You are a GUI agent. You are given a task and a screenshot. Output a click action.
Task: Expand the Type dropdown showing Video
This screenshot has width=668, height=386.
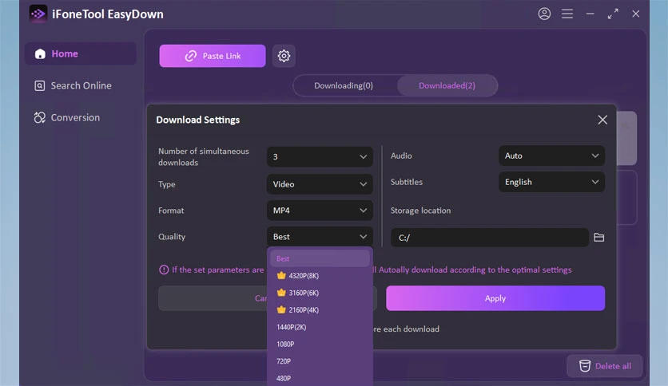tap(320, 184)
